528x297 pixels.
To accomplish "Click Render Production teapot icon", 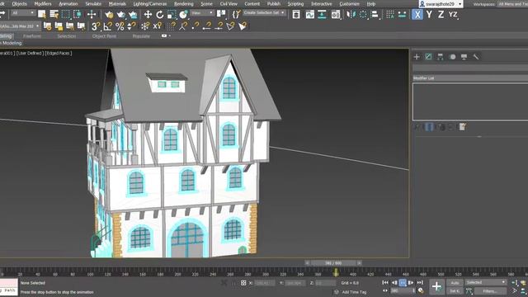I will [133, 15].
